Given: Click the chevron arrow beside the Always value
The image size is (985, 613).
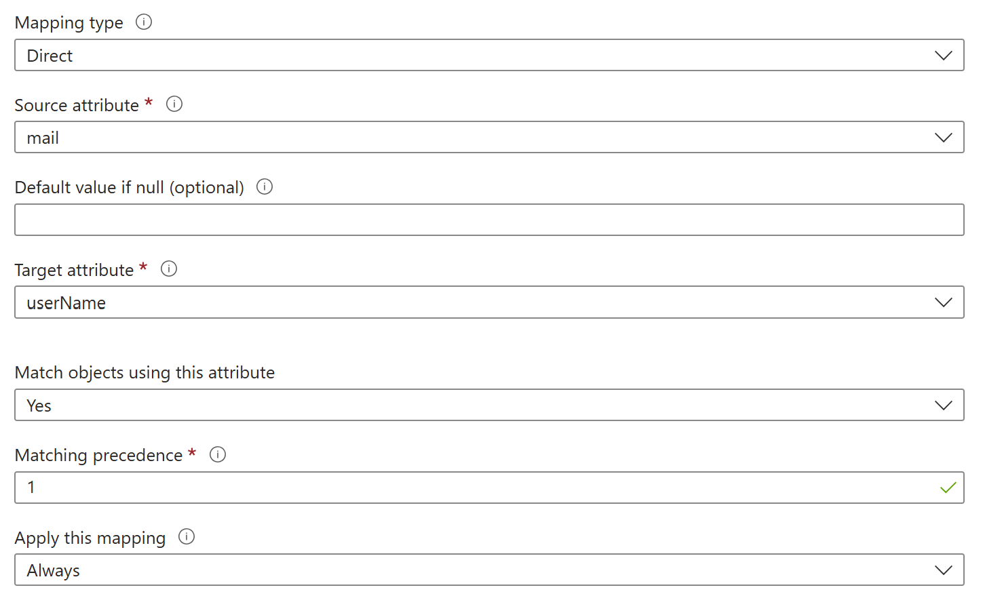Looking at the screenshot, I should tap(943, 570).
